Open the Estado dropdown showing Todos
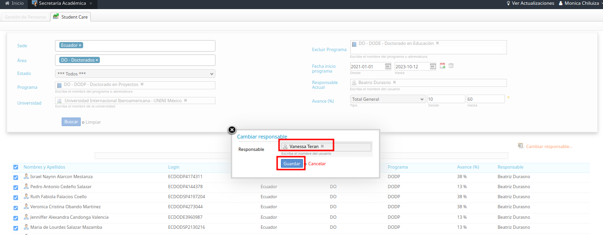Viewport: 603px width, 235px height. click(x=135, y=74)
